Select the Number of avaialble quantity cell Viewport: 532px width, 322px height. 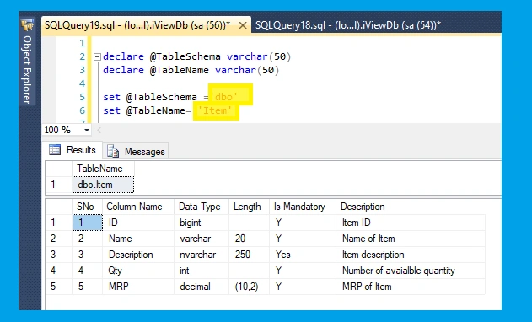point(411,271)
